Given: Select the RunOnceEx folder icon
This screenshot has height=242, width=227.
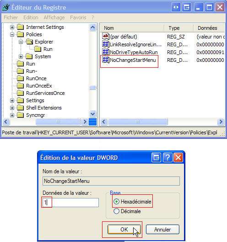Looking at the screenshot, I should [20, 86].
